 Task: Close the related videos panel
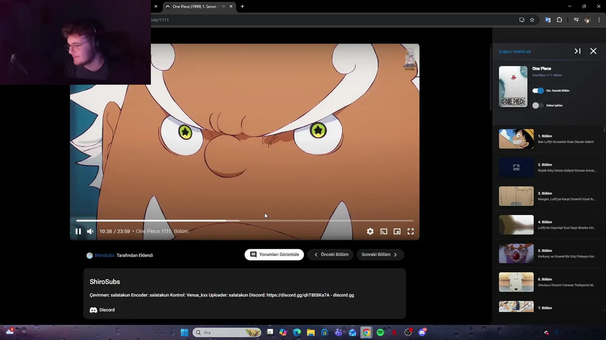593,51
